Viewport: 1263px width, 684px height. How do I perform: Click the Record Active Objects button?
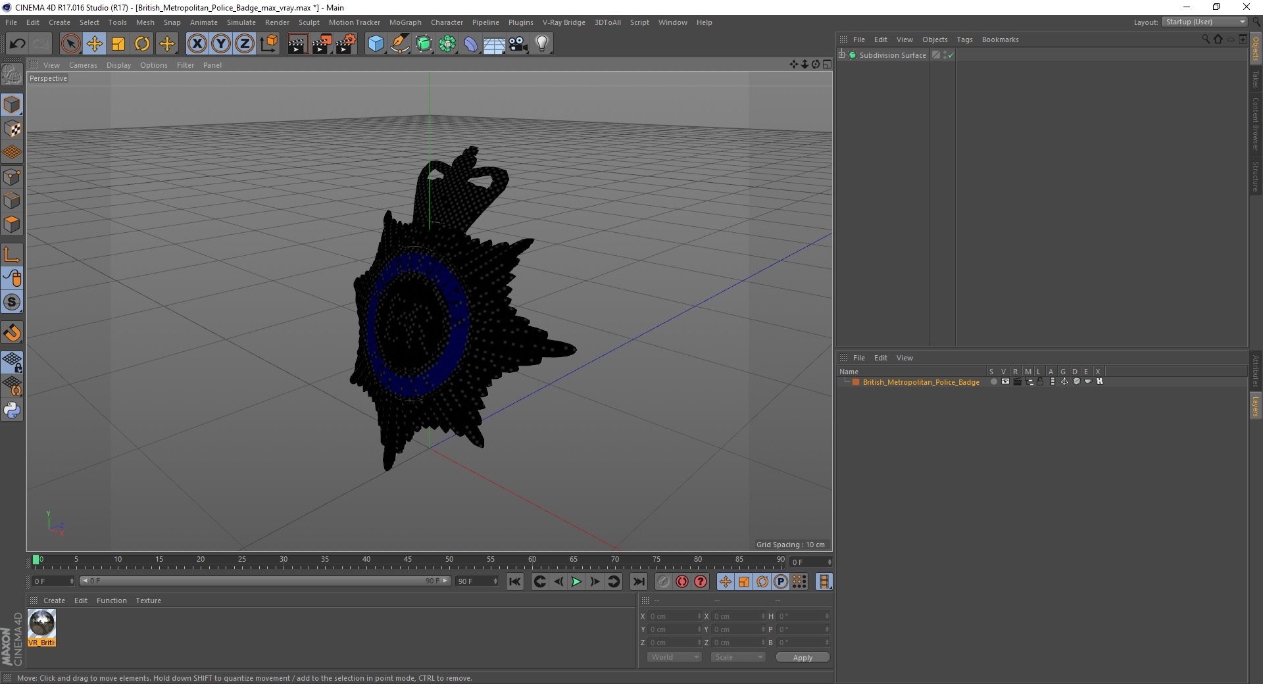[x=663, y=581]
